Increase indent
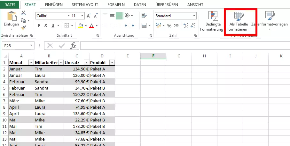The image size is (290, 146). (x=134, y=26)
